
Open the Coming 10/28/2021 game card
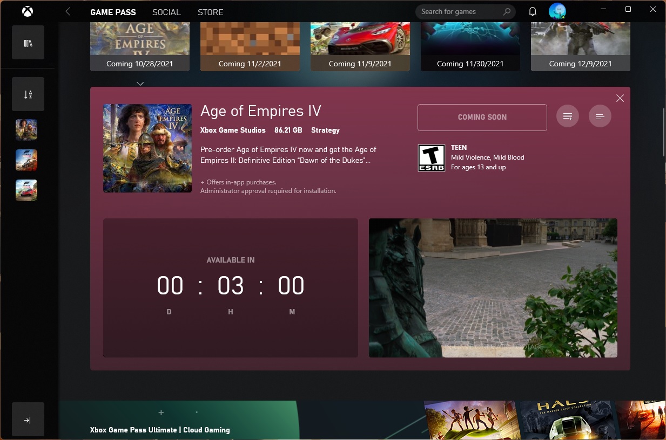tap(140, 46)
